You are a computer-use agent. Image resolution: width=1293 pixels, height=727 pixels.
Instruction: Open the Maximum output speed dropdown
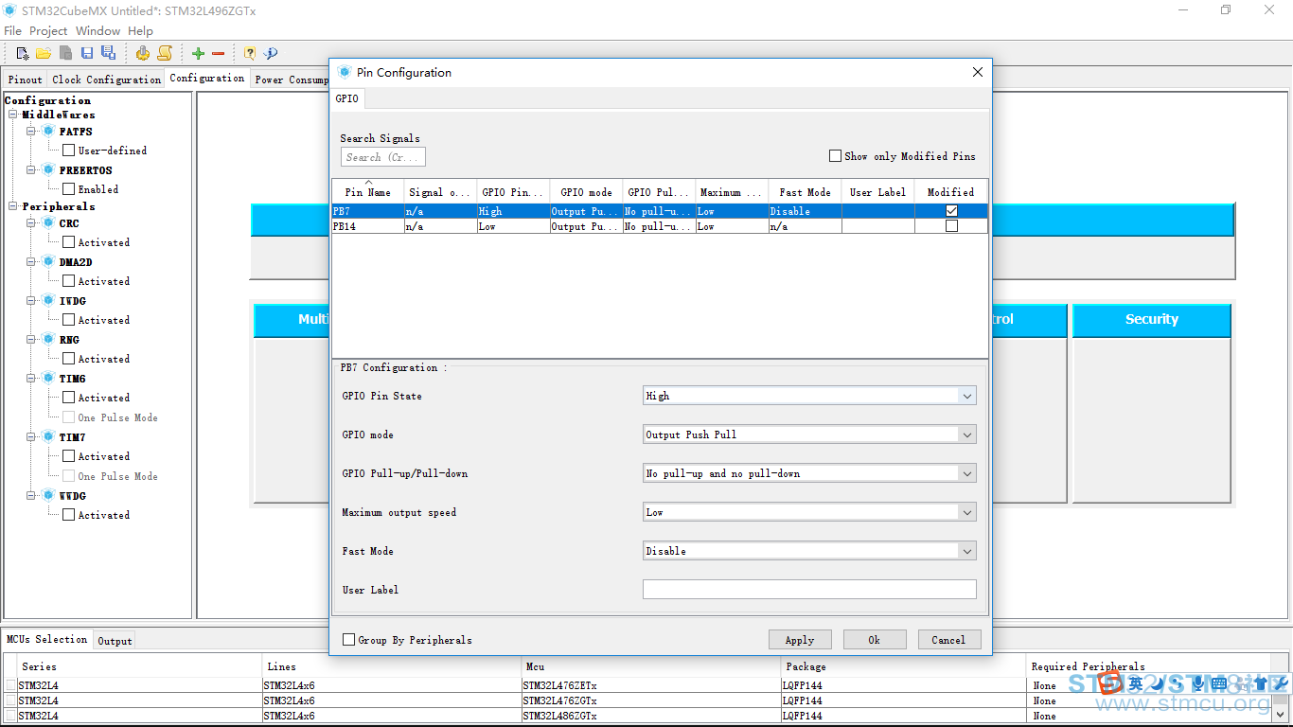click(966, 512)
